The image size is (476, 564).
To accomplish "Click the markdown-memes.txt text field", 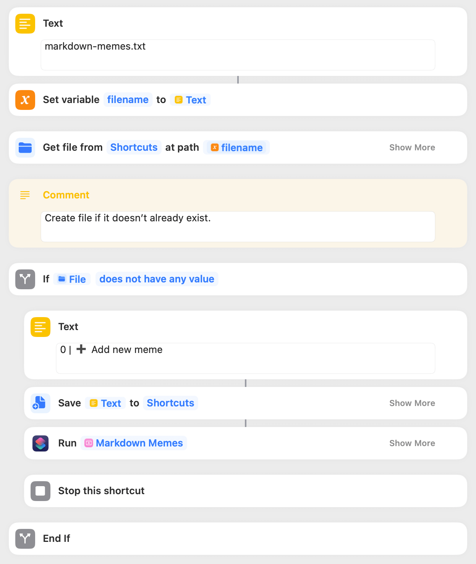I will pyautogui.click(x=238, y=55).
